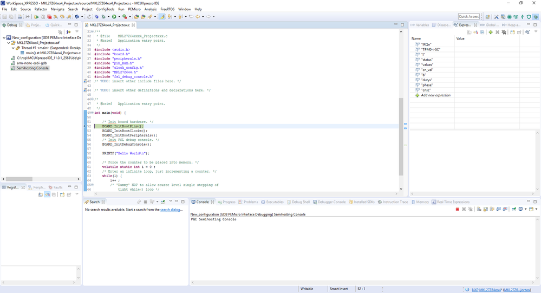
Task: Select the "TPM0->SC" expression row
Action: 431,49
